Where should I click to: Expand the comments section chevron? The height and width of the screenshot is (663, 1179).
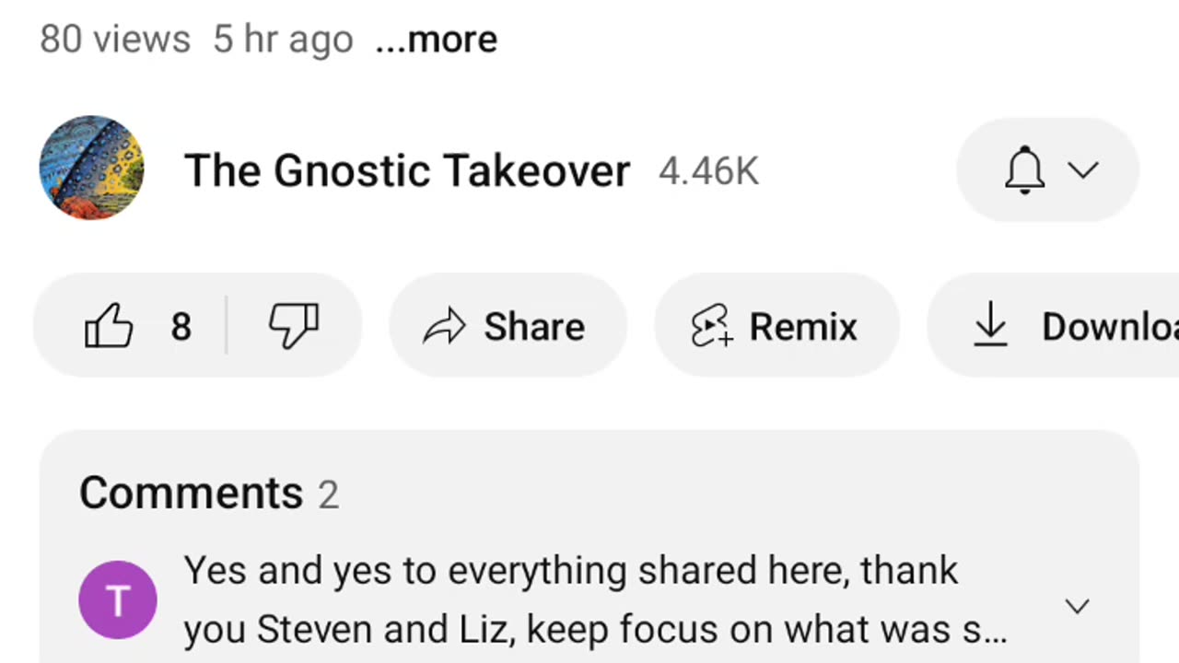1077,606
